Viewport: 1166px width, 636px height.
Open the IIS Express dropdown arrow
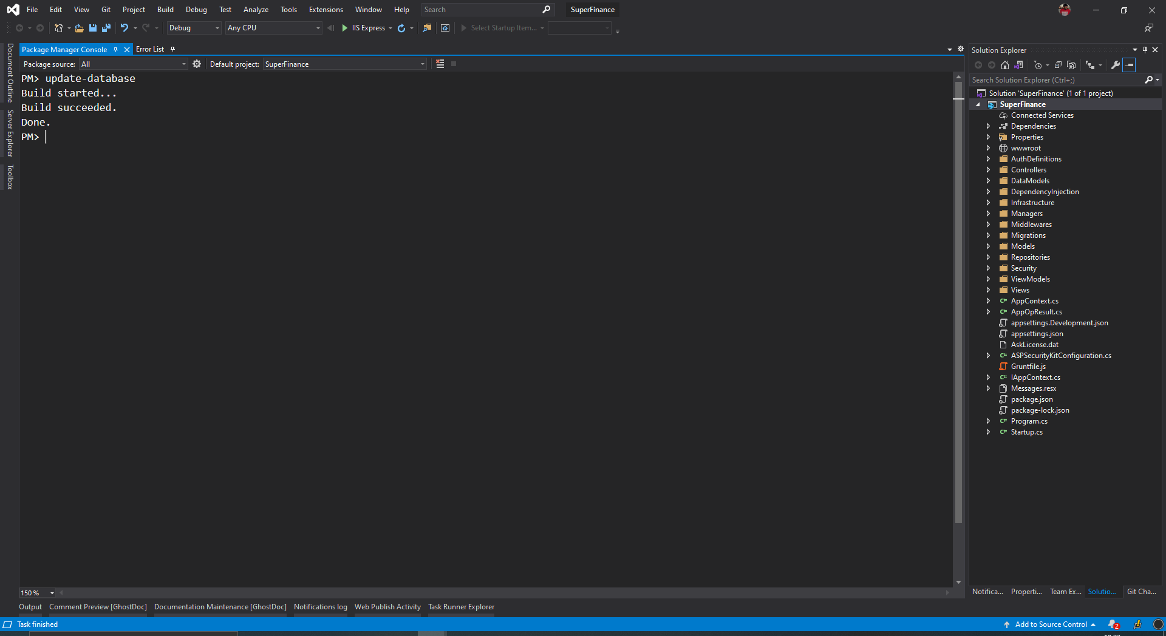click(390, 28)
